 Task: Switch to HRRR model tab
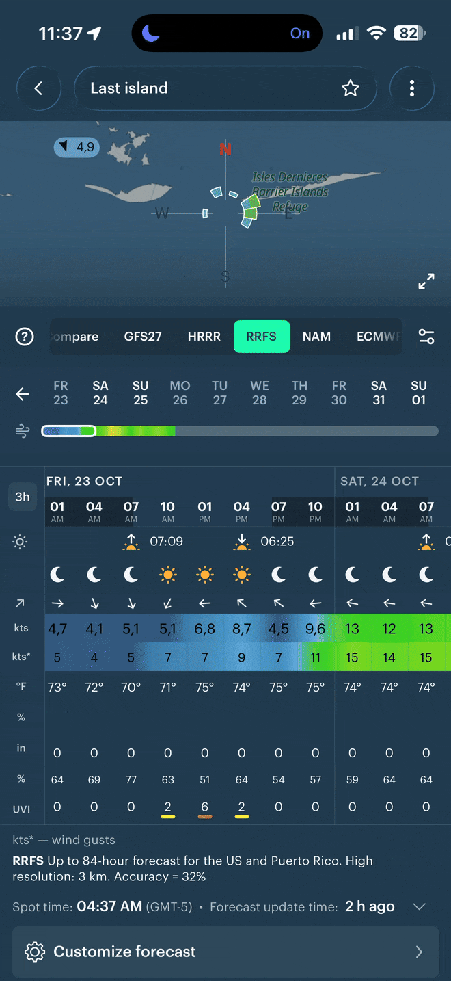[204, 337]
